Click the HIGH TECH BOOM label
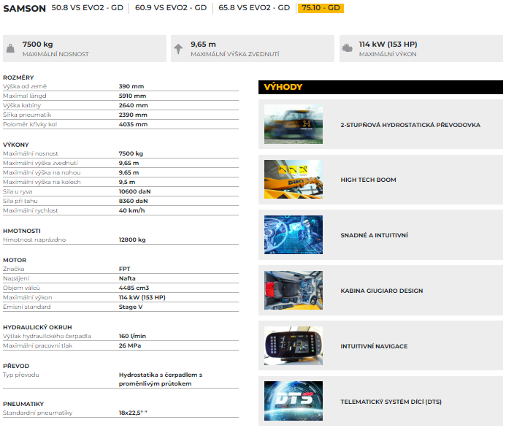The width and height of the screenshot is (506, 436). pos(368,180)
